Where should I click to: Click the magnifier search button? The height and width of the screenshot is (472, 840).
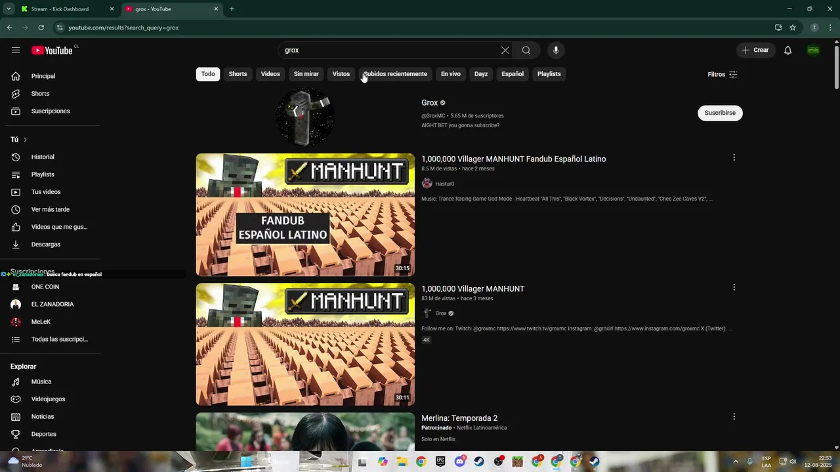(x=526, y=50)
